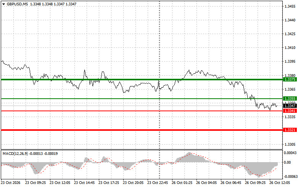Click the 26 Oct 01:25 time label

click(x=182, y=183)
